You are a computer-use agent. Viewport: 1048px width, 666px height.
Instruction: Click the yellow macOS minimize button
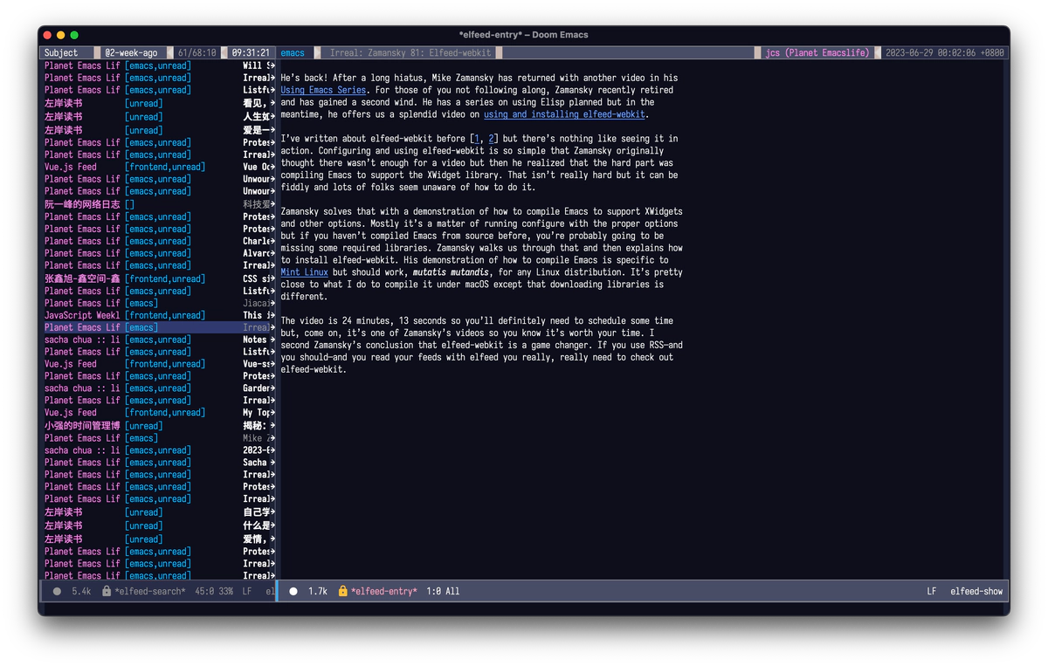[x=60, y=35]
